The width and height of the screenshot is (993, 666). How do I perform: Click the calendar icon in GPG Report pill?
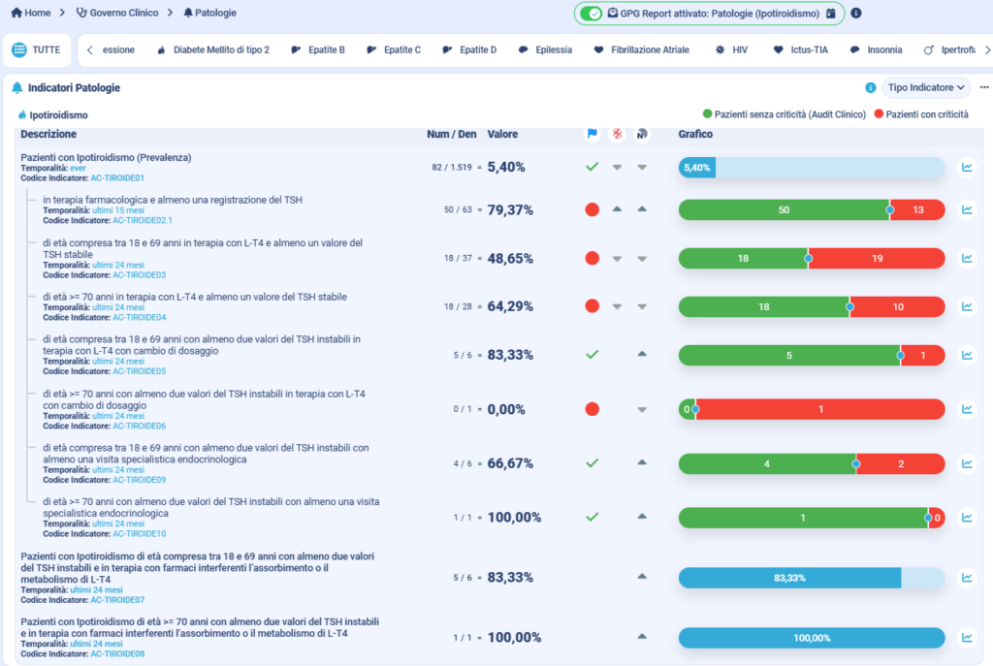click(x=830, y=14)
